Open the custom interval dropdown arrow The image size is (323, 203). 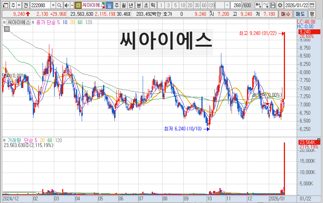pyautogui.click(x=227, y=5)
